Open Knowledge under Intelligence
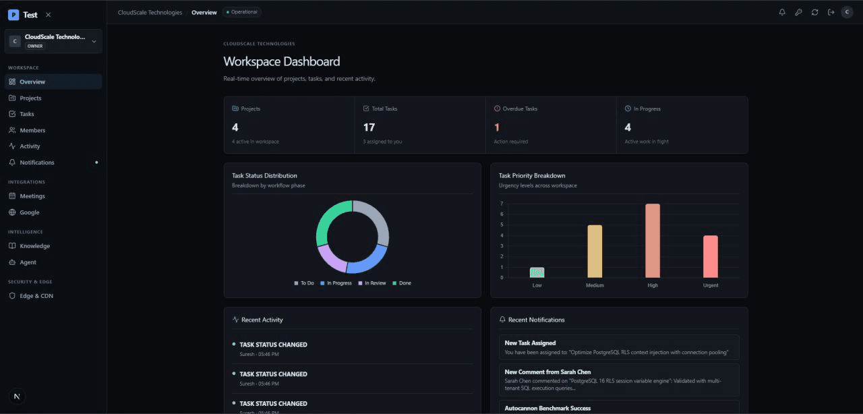Image resolution: width=863 pixels, height=414 pixels. click(x=53, y=246)
